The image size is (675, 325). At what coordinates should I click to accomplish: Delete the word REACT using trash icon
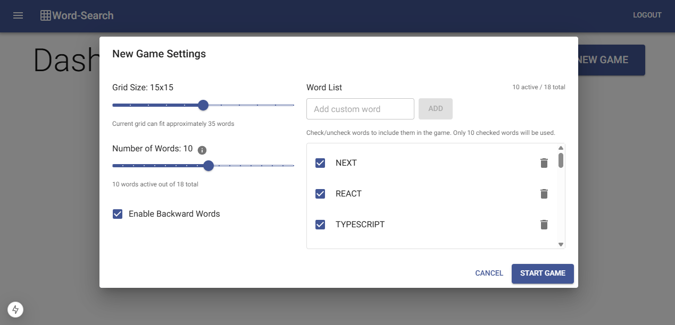click(544, 194)
